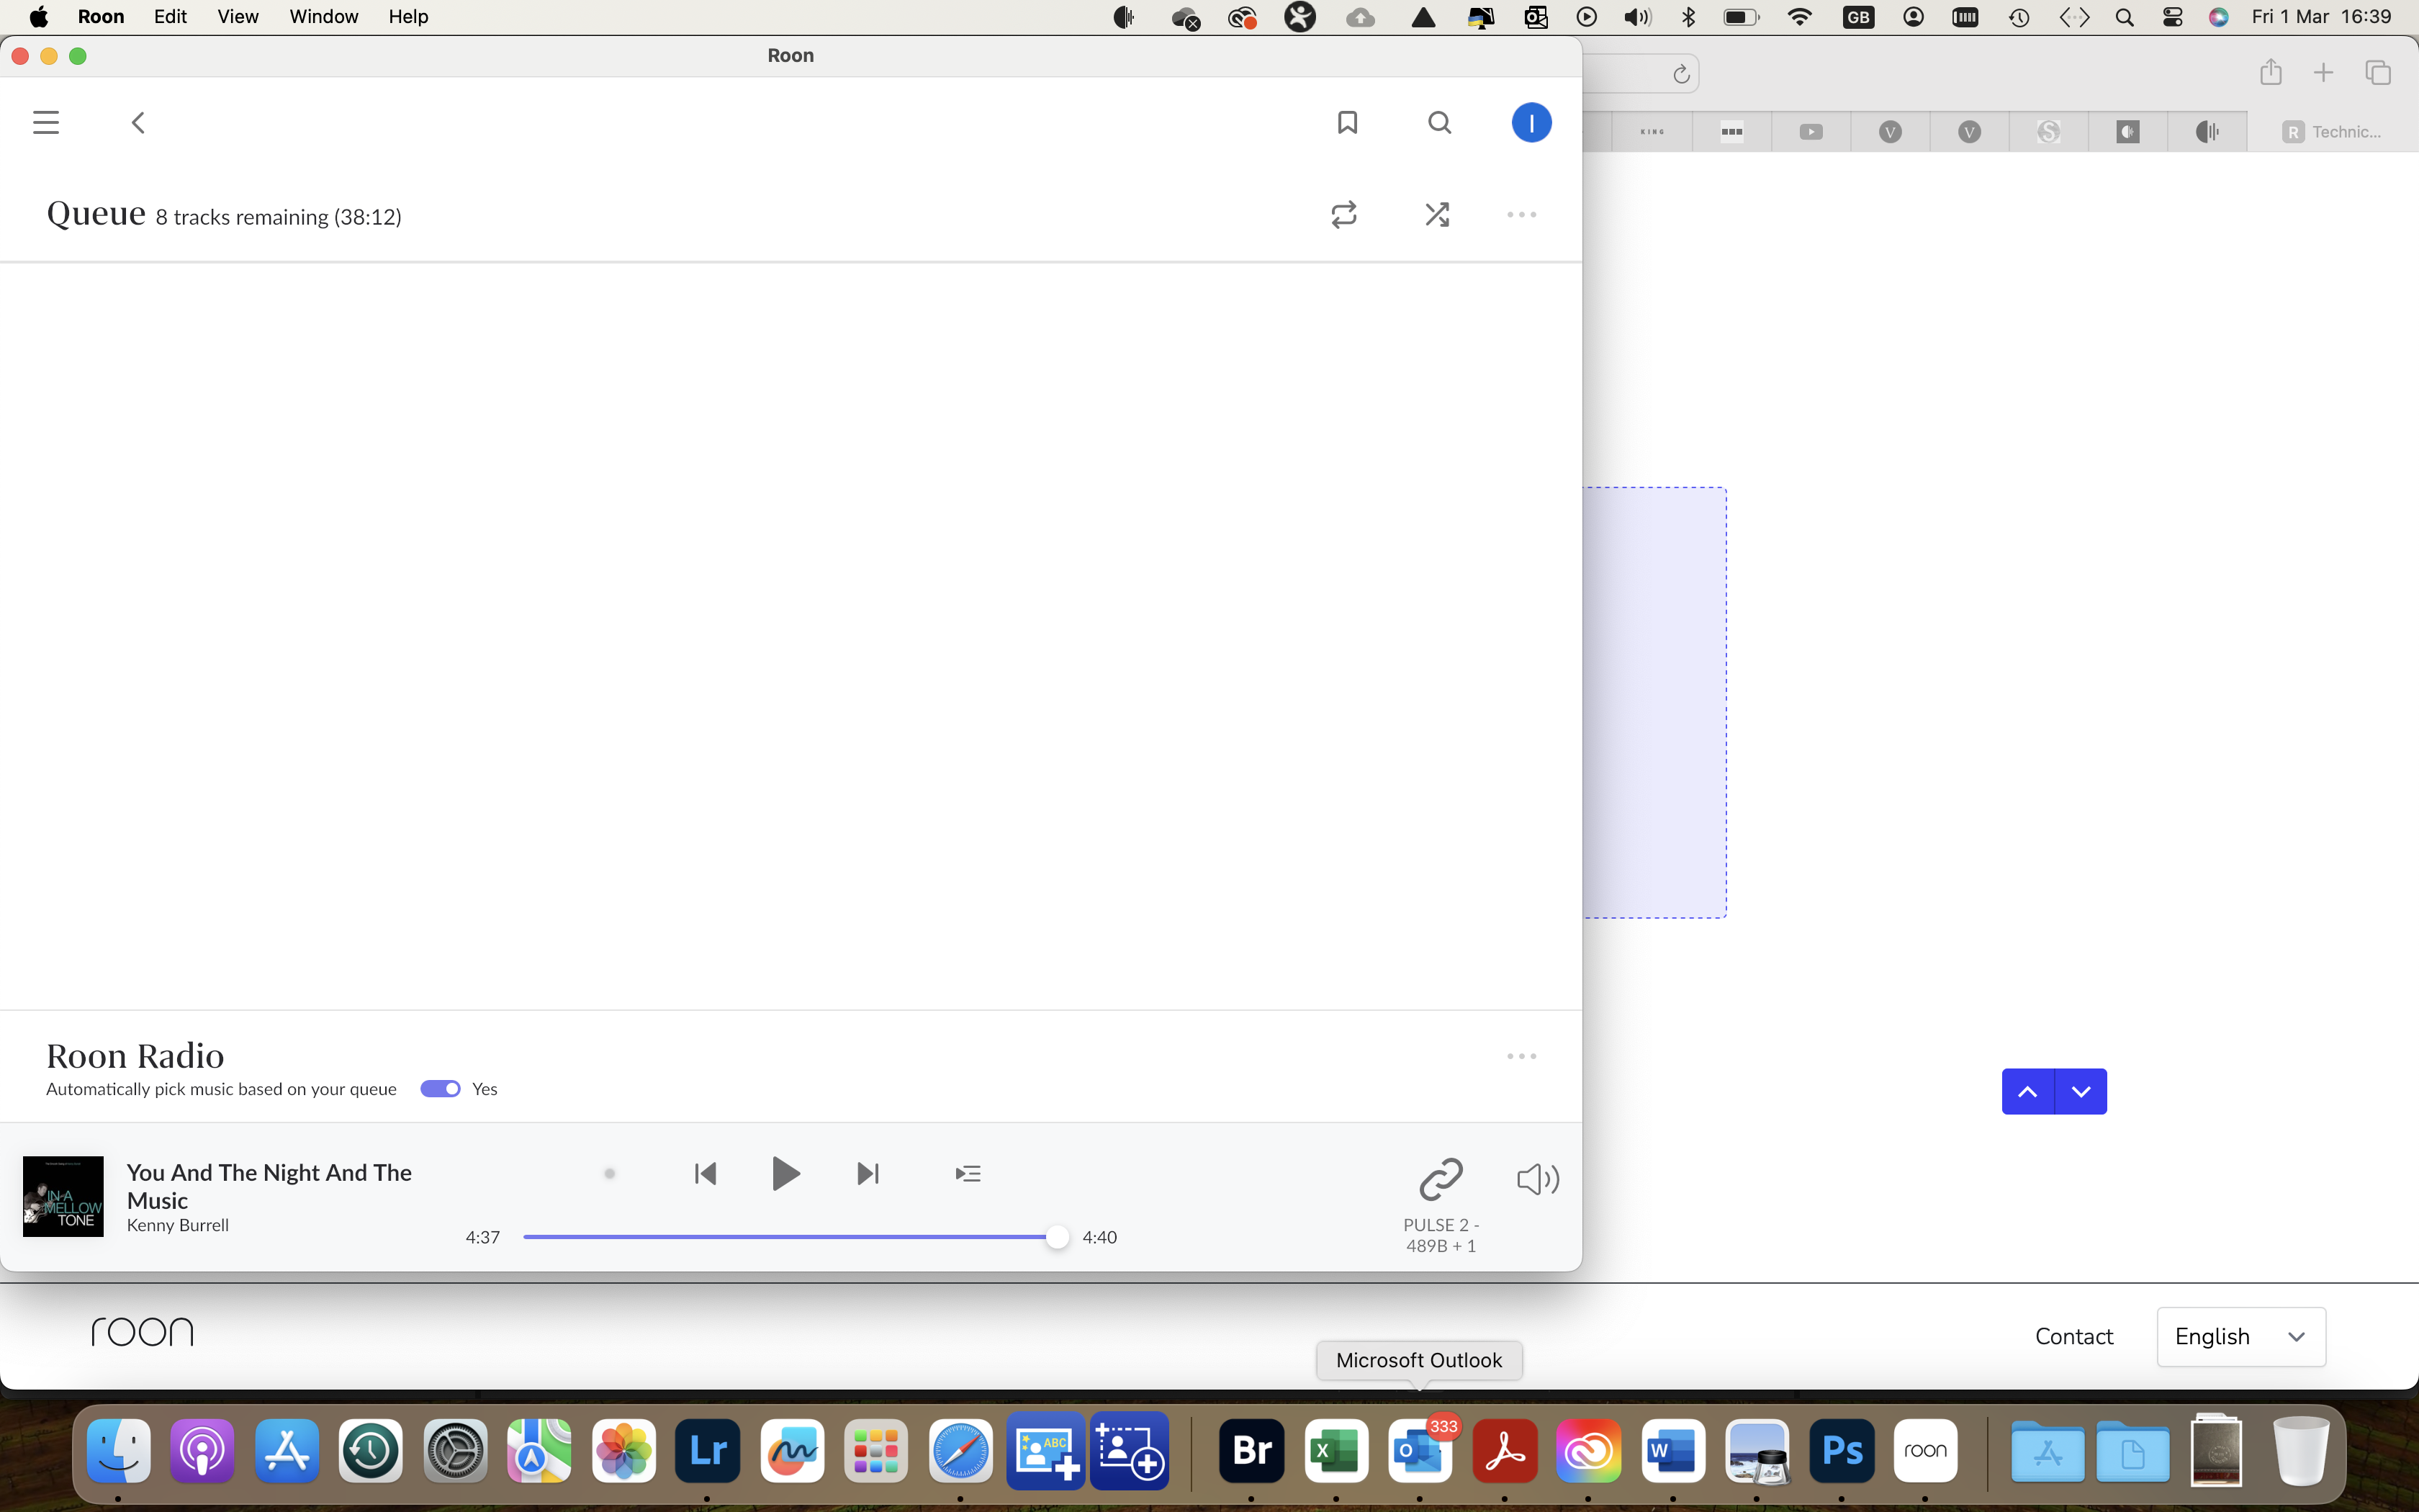Click the date and time in menu bar
Viewport: 2419px width, 1512px height.
pyautogui.click(x=2321, y=17)
